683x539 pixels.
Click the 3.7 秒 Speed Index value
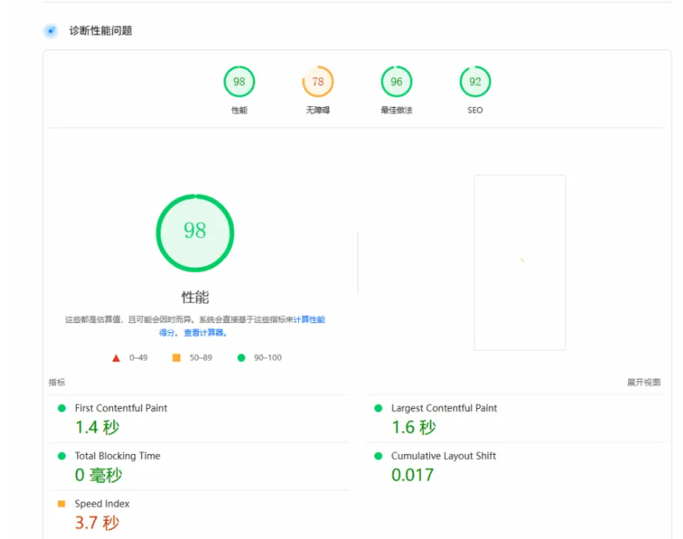point(97,522)
